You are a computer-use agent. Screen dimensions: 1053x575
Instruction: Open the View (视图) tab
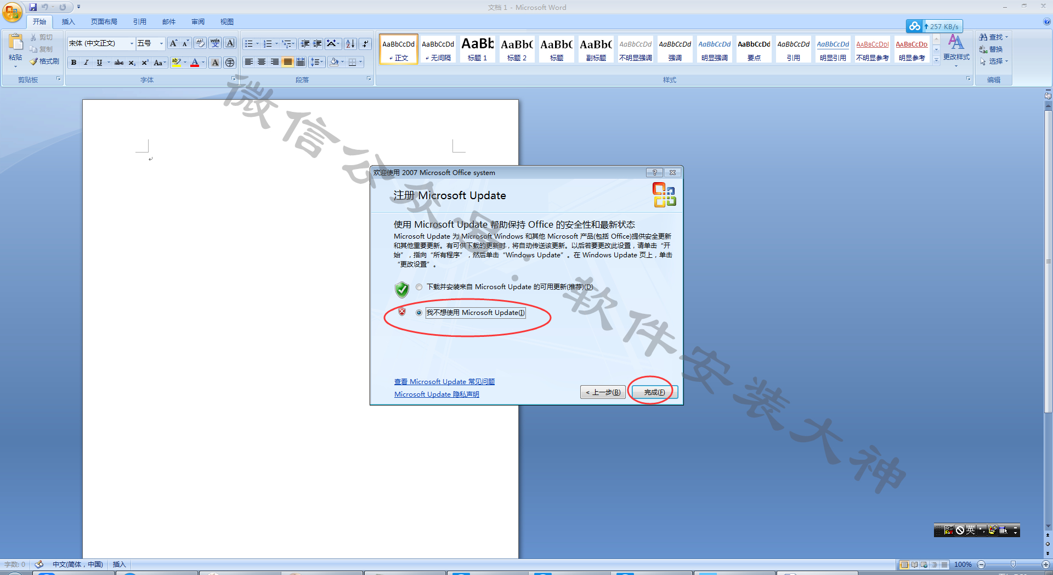pos(227,22)
